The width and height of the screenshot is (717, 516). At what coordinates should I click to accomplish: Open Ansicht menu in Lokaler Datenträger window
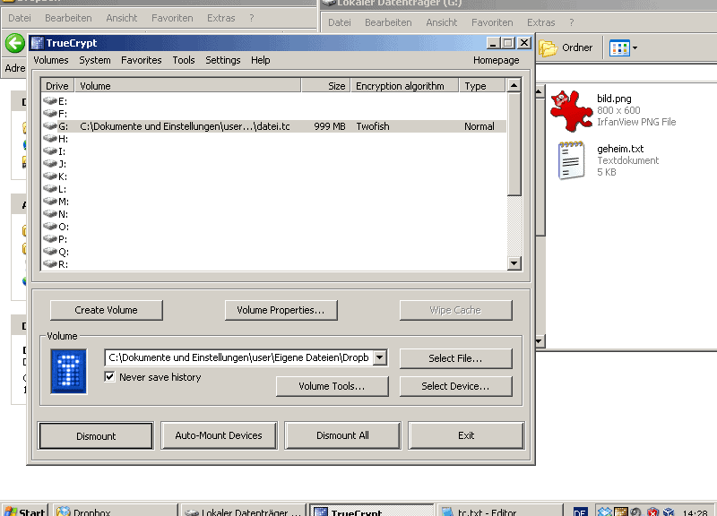[x=441, y=22]
